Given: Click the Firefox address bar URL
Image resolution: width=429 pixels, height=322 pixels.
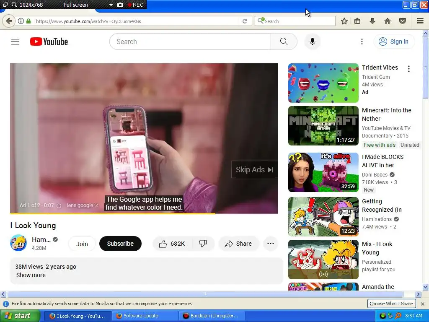Looking at the screenshot, I should point(88,21).
